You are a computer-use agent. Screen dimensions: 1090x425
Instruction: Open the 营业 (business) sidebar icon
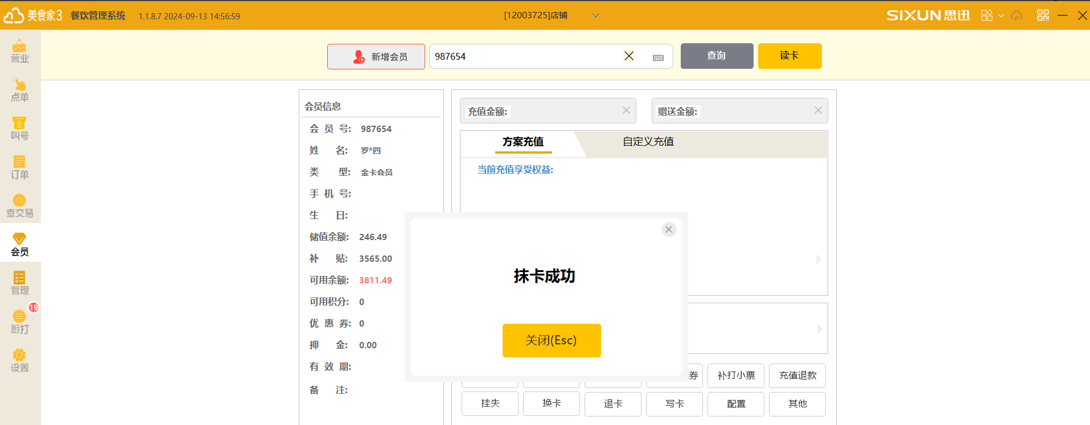coord(20,51)
